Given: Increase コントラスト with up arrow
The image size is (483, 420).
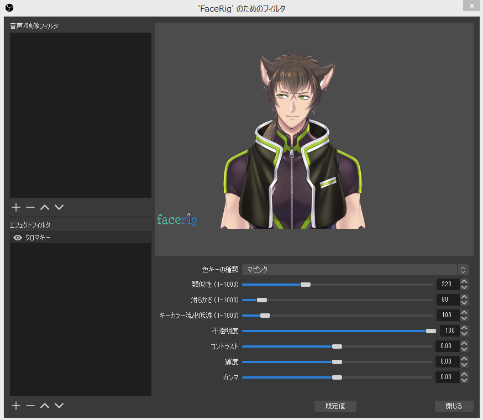Looking at the screenshot, I should (x=464, y=343).
